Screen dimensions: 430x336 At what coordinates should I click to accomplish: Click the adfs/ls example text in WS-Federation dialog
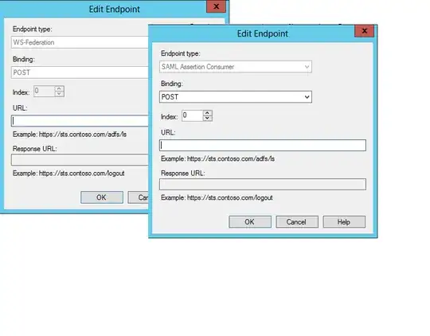pos(69,135)
